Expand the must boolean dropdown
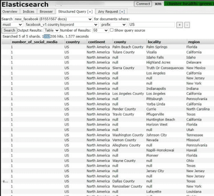214x196 pixels. pyautogui.click(x=12, y=25)
